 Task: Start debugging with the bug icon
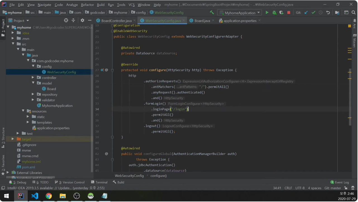coord(274,13)
